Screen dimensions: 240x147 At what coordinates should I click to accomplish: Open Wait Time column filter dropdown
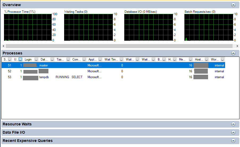coord(121,59)
